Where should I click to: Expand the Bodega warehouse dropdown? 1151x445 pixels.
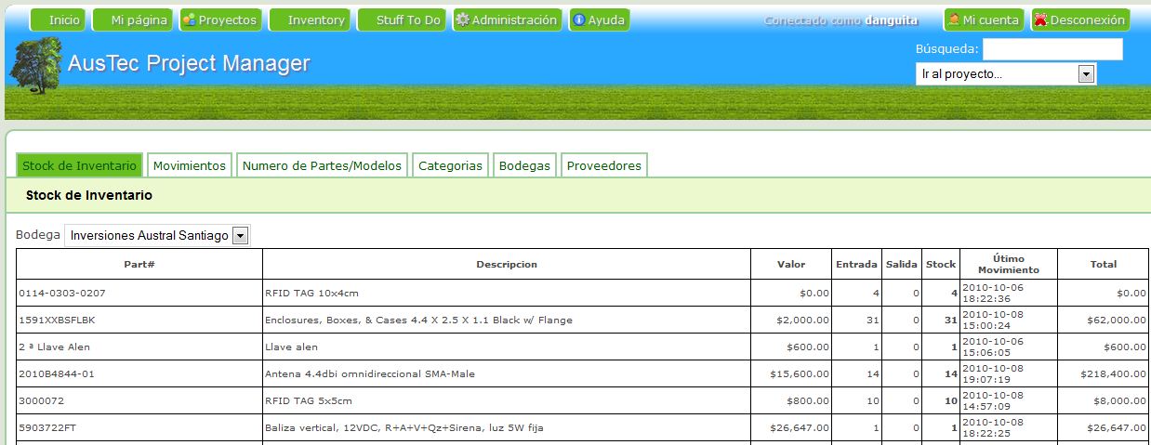click(x=157, y=236)
